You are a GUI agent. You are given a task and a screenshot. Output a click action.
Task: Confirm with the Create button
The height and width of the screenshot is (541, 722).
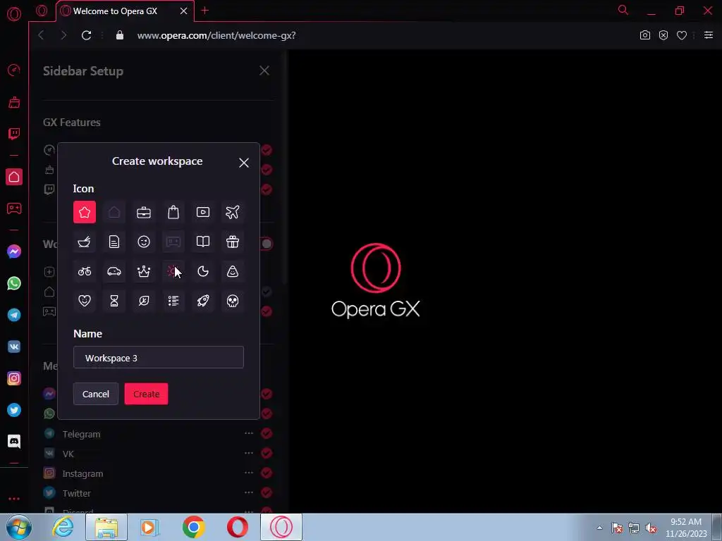click(147, 394)
